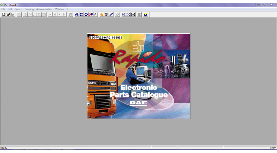Click the blue expand arrows icon
The image size is (277, 153).
coord(128,14)
